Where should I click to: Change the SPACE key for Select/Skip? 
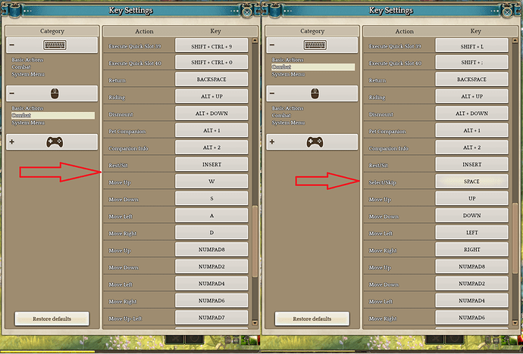(471, 182)
